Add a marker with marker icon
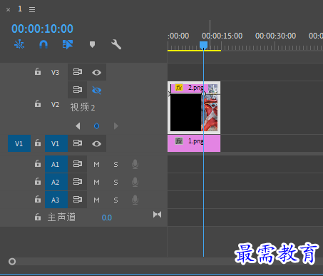The height and width of the screenshot is (276, 323). pos(92,44)
